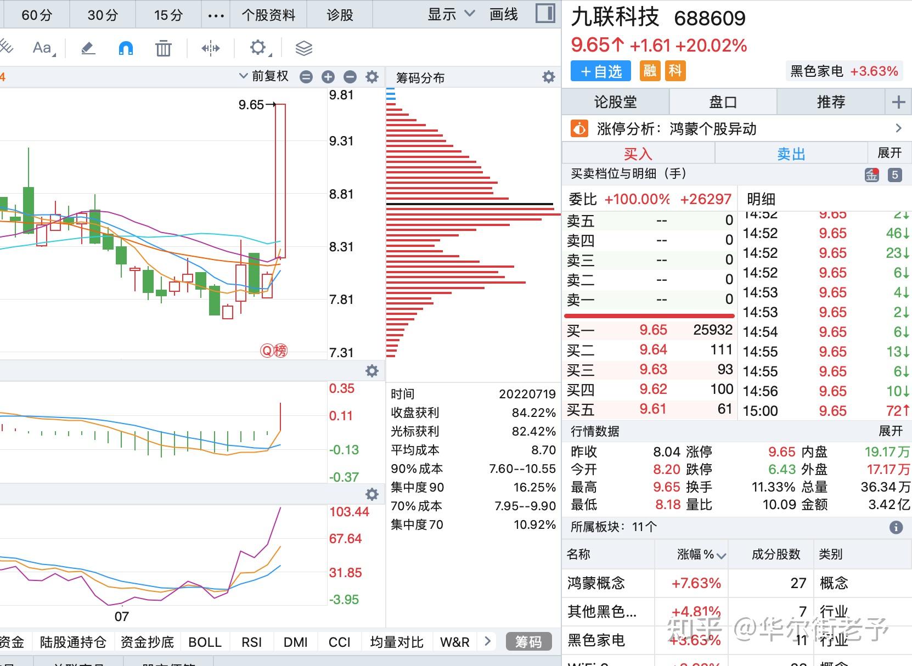
Task: Click the 融 margin trading badge
Action: click(x=650, y=71)
